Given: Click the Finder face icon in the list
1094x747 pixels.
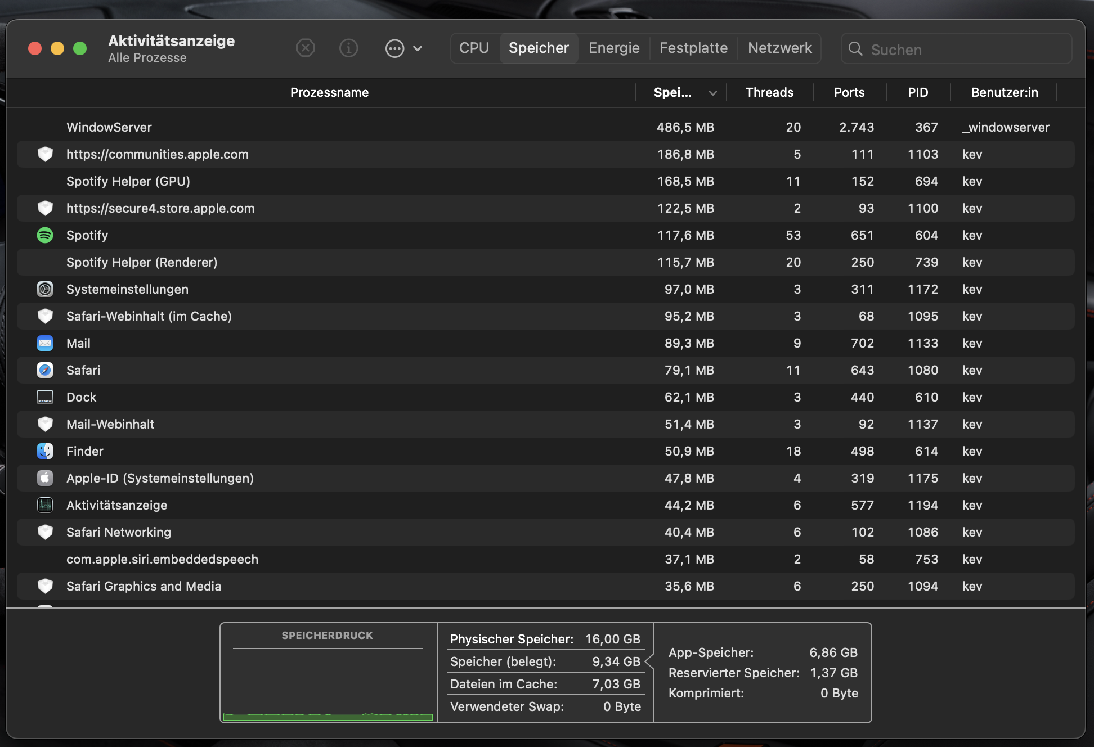Looking at the screenshot, I should pyautogui.click(x=45, y=451).
